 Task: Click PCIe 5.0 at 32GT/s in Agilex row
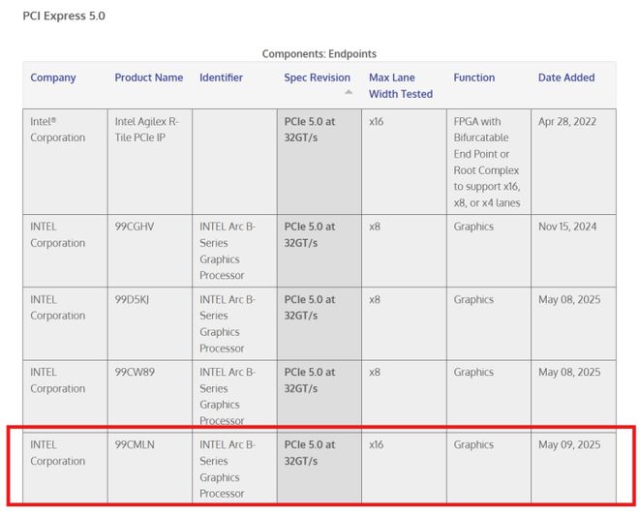tap(310, 130)
